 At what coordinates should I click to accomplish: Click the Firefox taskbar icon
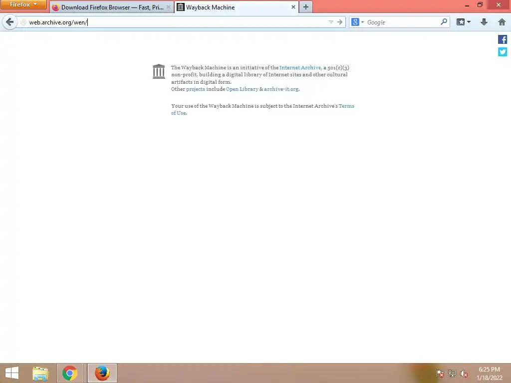tap(102, 373)
